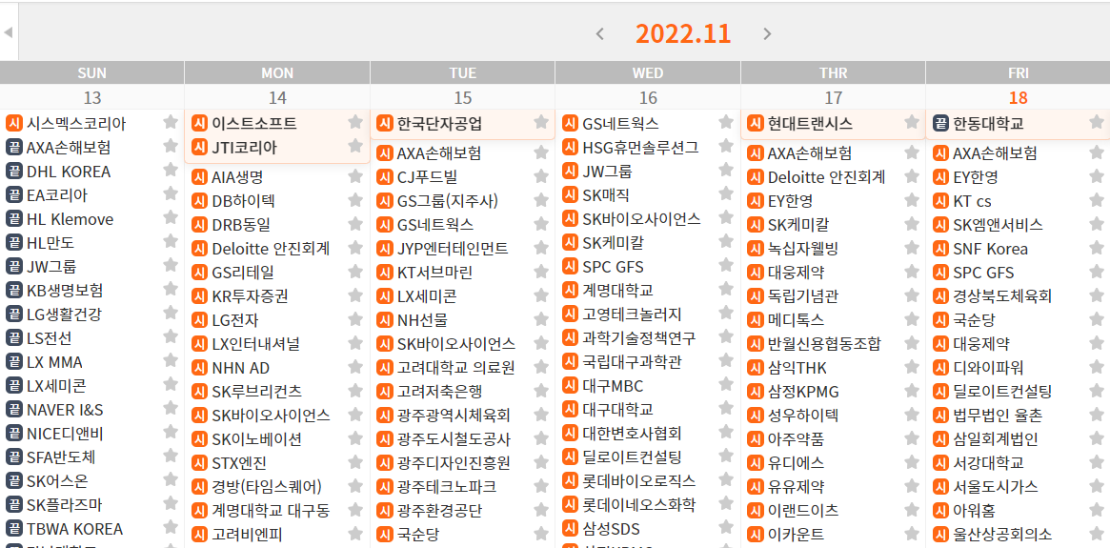Open the 반월신용협동조합 listing
This screenshot has height=548, width=1110.
click(x=825, y=344)
